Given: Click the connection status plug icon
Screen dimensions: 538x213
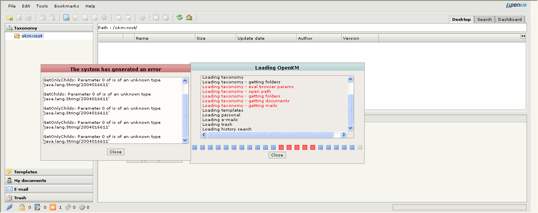Looking at the screenshot, I should coord(9,207).
